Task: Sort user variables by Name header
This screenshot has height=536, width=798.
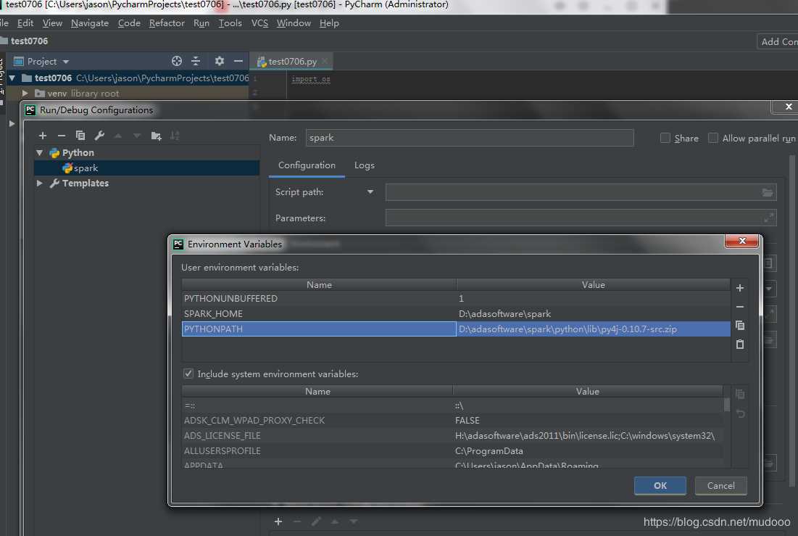Action: point(319,284)
